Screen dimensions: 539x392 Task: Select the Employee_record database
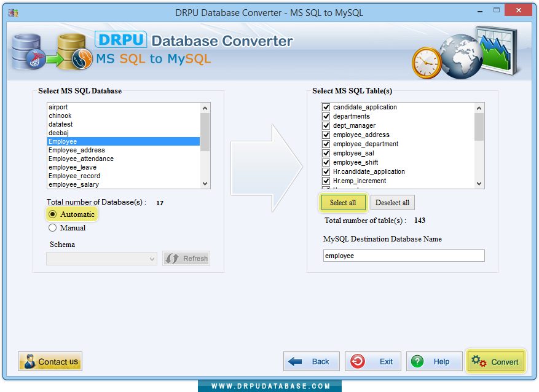(x=124, y=176)
